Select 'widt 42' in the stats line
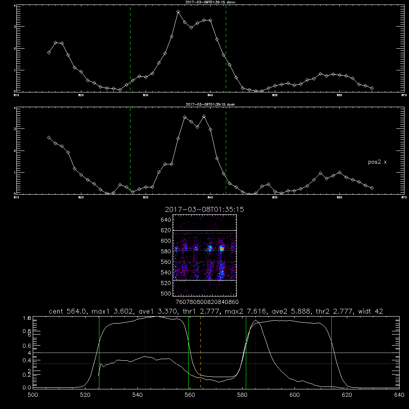This screenshot has width=409, height=409. (371, 311)
